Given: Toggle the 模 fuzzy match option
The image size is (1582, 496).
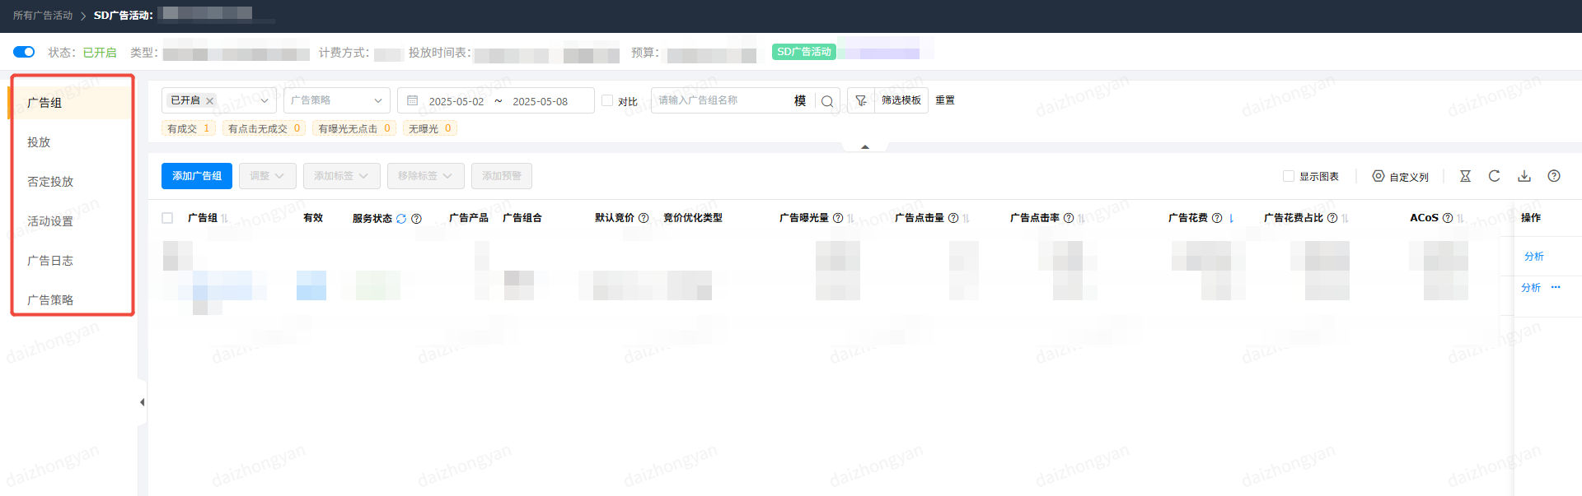Looking at the screenshot, I should [x=799, y=100].
